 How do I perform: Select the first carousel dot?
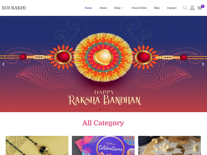100,109
